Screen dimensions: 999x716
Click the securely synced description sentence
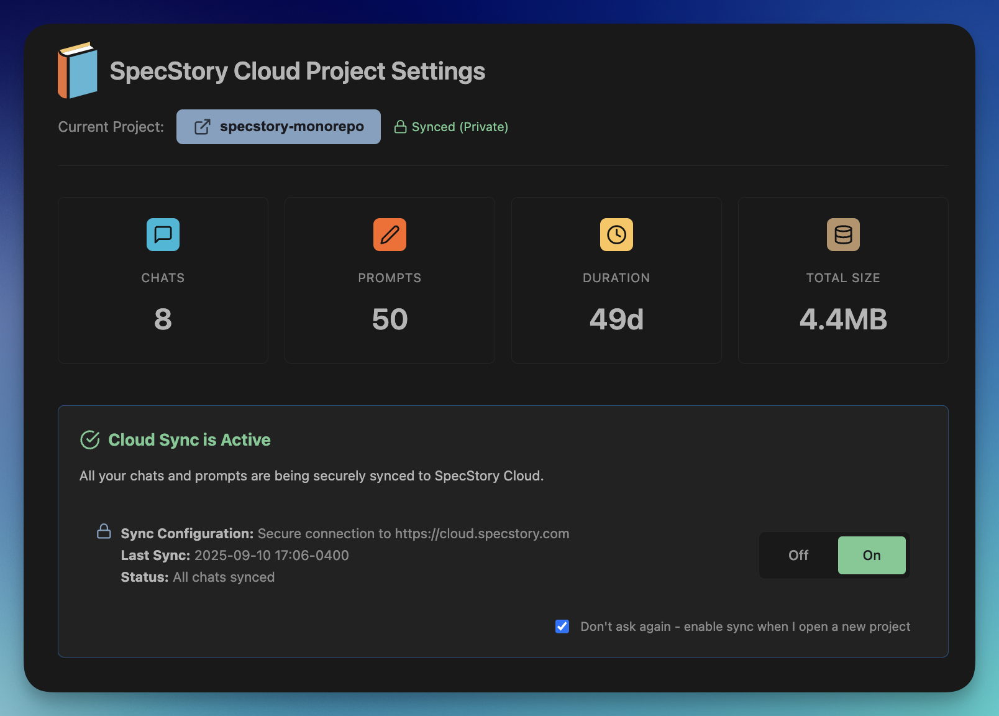pyautogui.click(x=311, y=476)
